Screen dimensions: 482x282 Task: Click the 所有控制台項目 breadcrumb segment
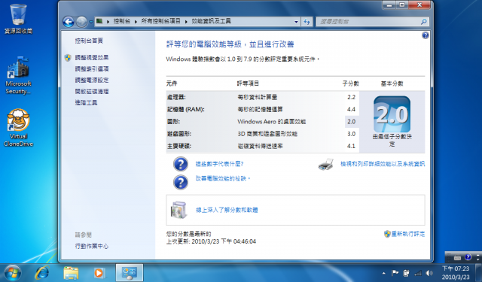click(x=160, y=21)
